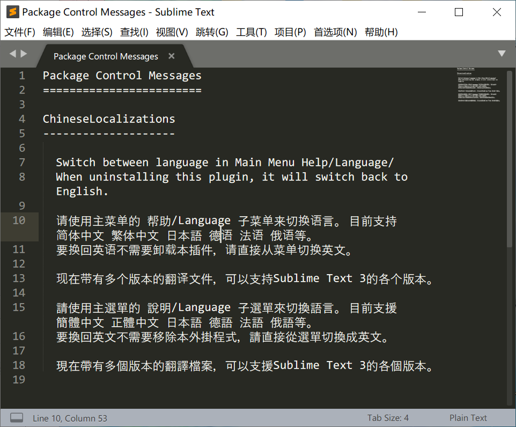Screen dimensions: 516x427
Task: Close the Package Control Messages tab
Action: 172,56
